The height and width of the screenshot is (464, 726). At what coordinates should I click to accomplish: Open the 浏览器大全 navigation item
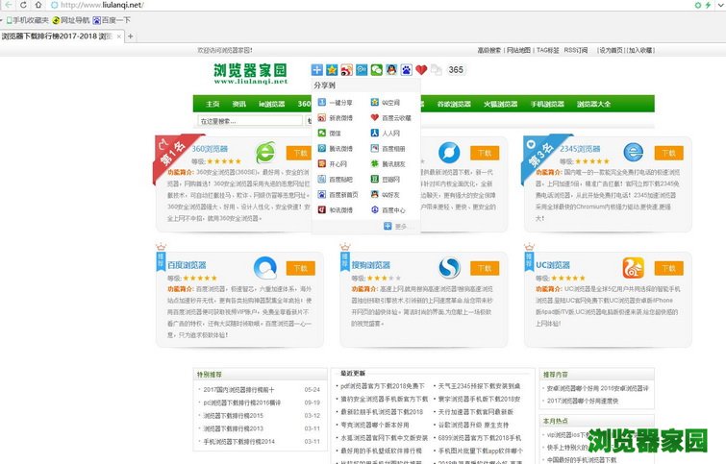click(x=593, y=104)
